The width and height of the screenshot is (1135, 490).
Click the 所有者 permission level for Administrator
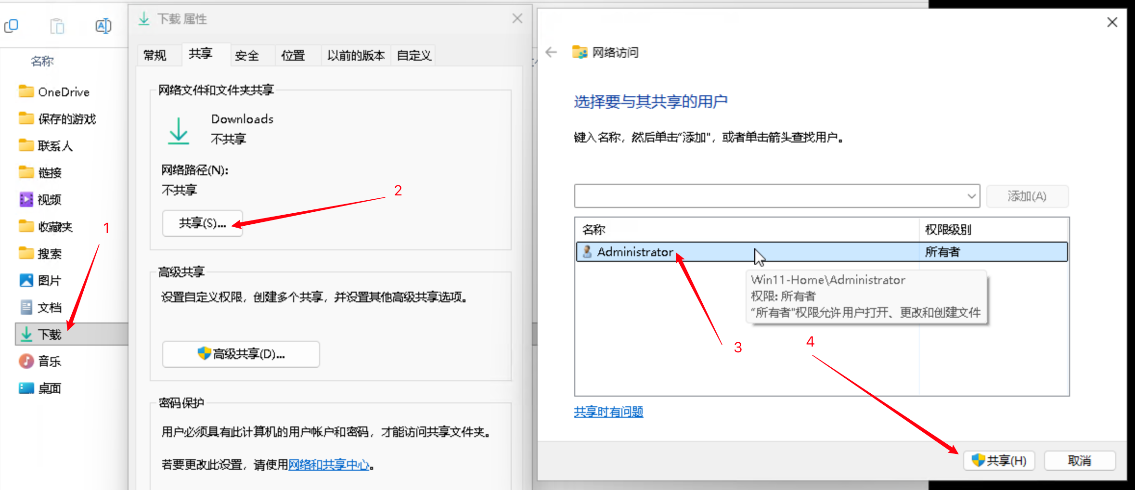coord(942,252)
